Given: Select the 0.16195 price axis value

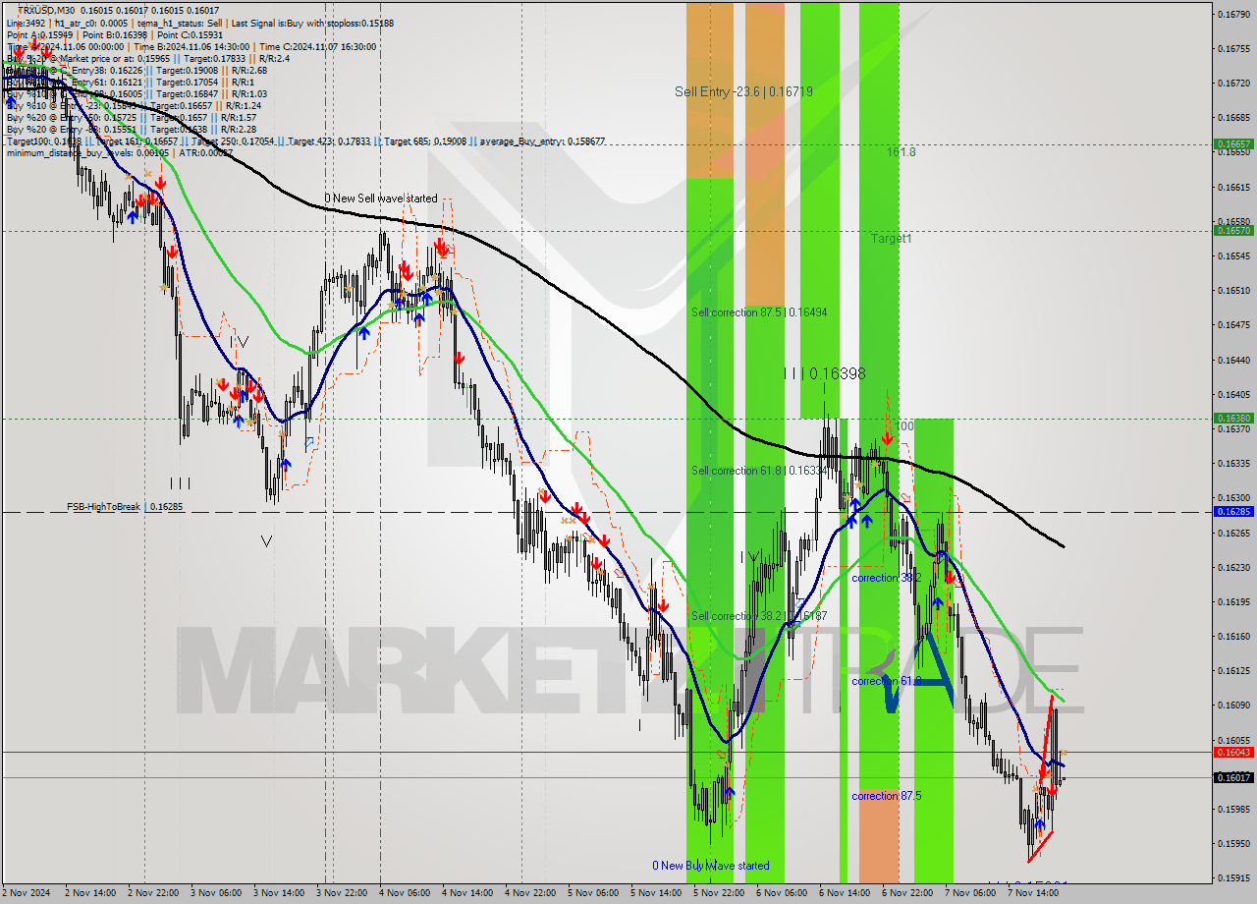Looking at the screenshot, I should tap(1234, 601).
